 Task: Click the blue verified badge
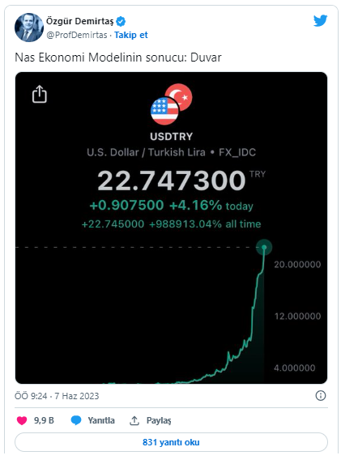pyautogui.click(x=121, y=21)
